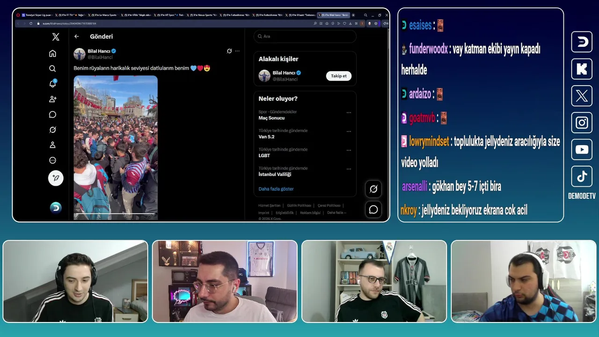Screen dimensions: 599x337
Task: Switch to Trendyol Süper Lig browser tab
Action: coord(37,15)
